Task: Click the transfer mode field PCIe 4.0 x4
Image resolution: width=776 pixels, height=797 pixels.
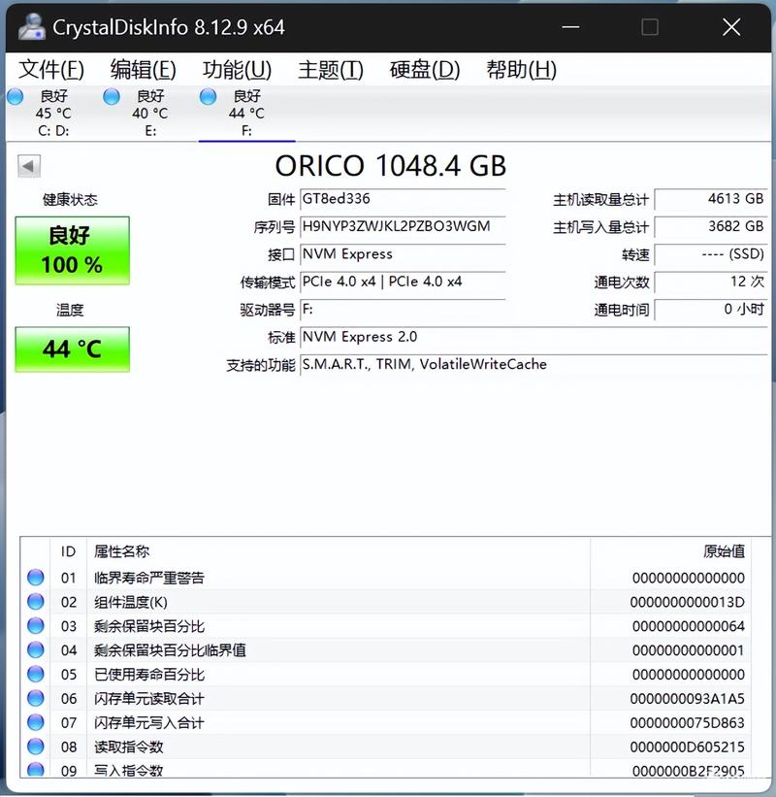Action: click(x=404, y=282)
